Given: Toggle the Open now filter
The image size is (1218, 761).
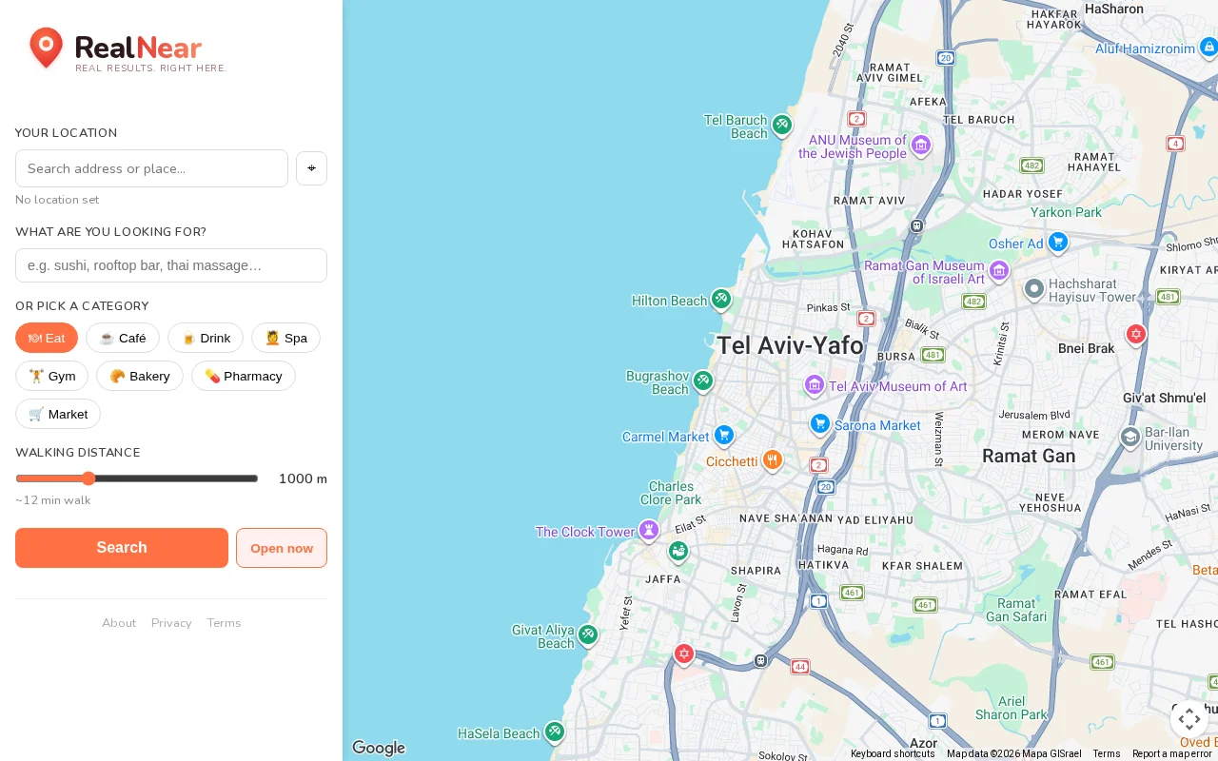Looking at the screenshot, I should click(282, 548).
